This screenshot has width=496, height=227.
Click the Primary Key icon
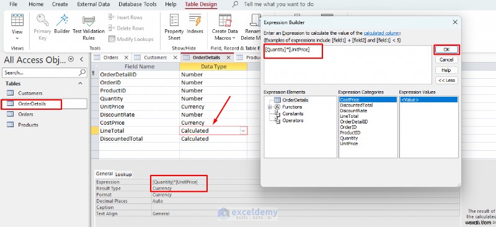click(x=42, y=20)
